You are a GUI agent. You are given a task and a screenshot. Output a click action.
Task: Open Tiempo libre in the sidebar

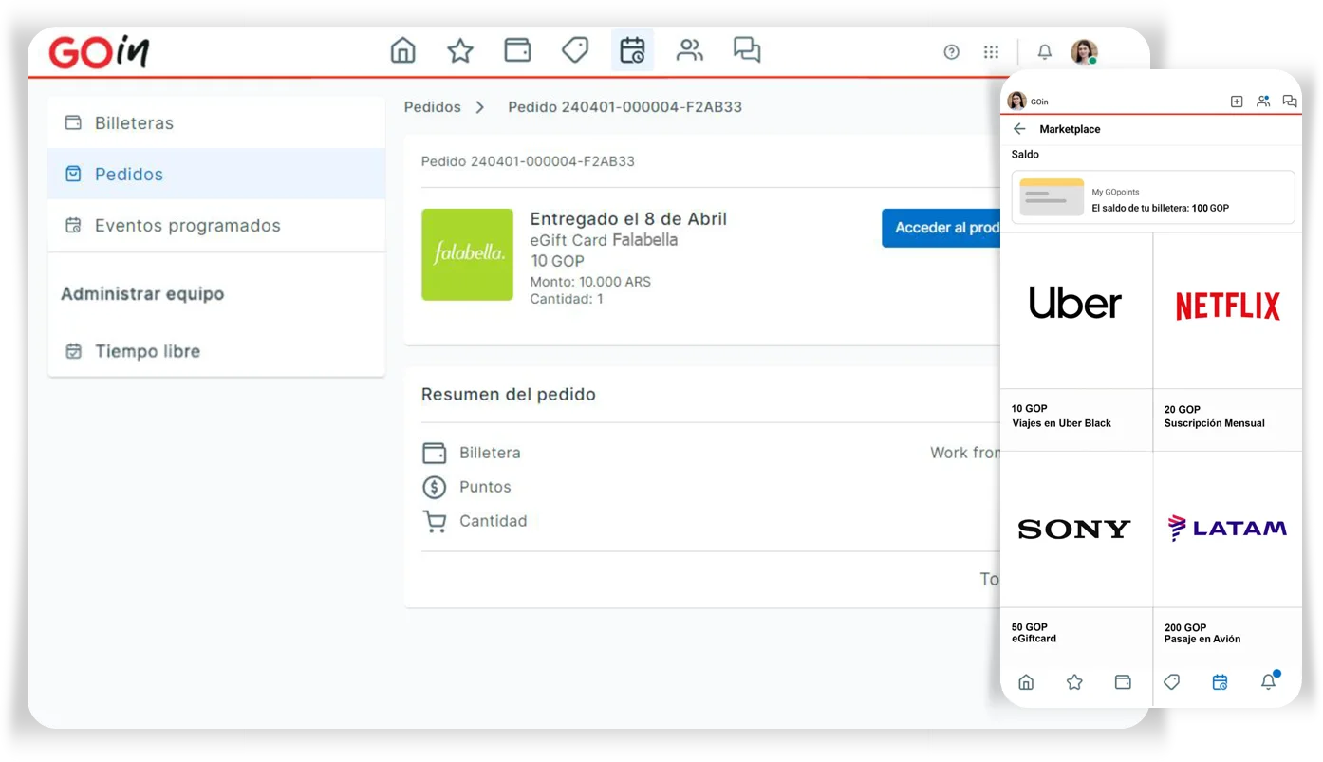[x=216, y=351]
